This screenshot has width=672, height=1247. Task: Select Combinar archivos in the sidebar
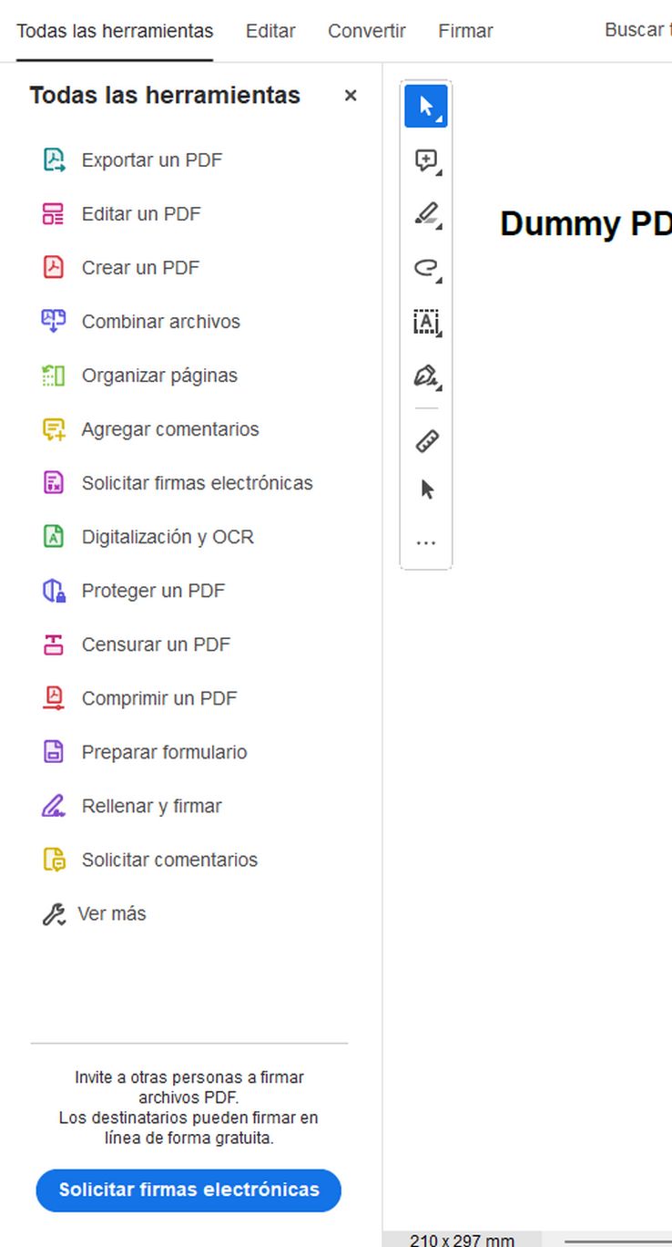click(x=161, y=321)
